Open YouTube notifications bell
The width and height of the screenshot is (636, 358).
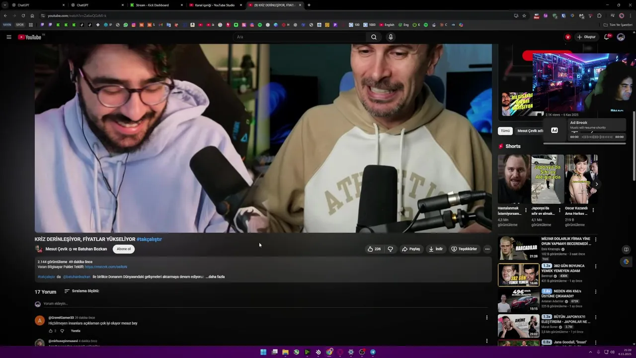[607, 37]
